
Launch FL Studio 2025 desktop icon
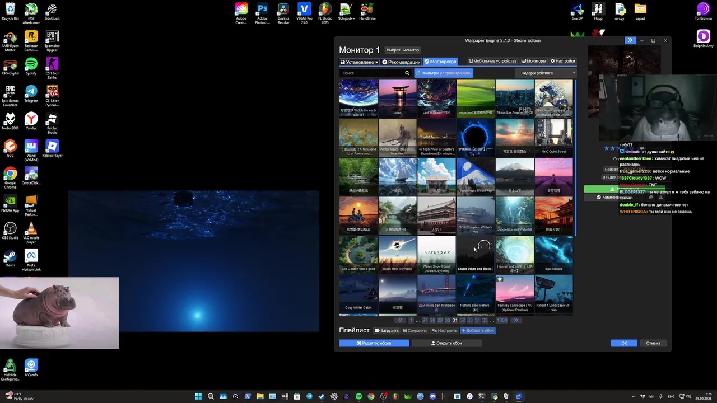(x=325, y=12)
